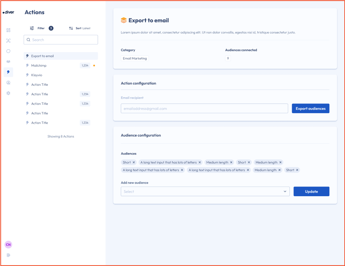345x266 pixels.
Task: Click the logout icon at sidebar bottom
Action: [8, 255]
